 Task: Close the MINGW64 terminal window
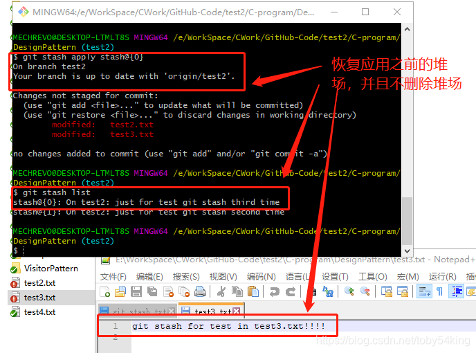point(396,12)
